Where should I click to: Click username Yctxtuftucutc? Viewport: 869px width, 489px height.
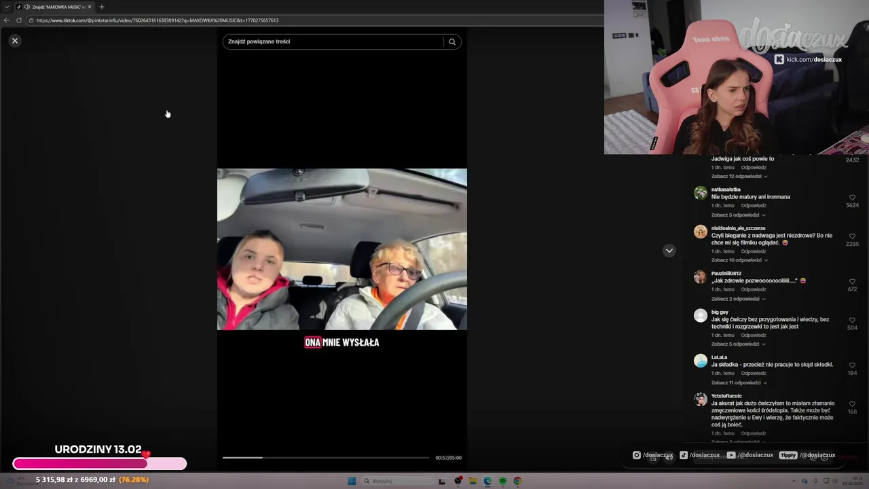tap(726, 396)
